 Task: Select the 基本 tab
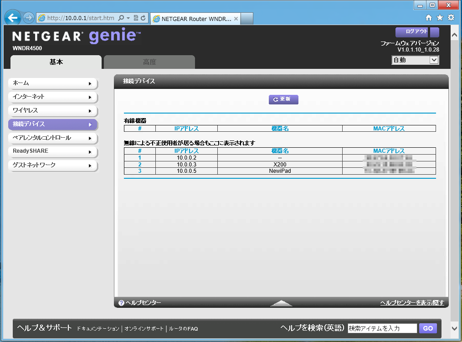coord(56,62)
